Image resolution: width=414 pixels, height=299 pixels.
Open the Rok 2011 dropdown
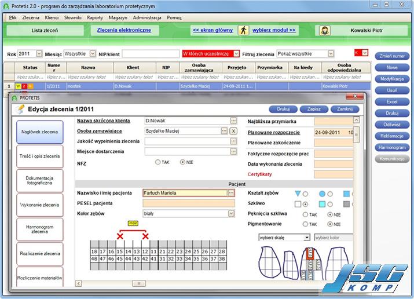click(39, 54)
